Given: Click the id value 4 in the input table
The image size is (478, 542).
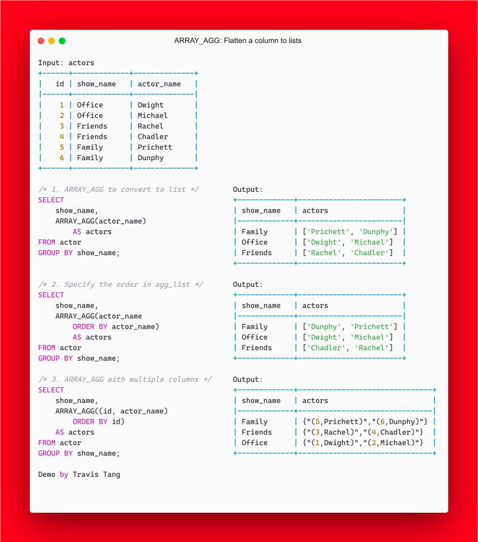Looking at the screenshot, I should [x=62, y=136].
